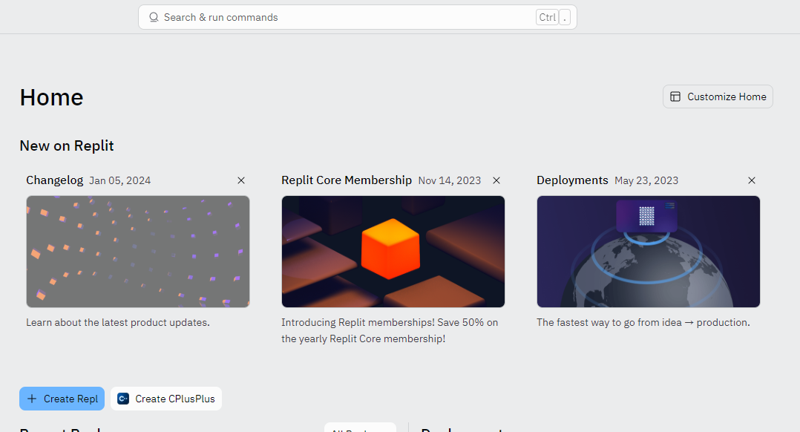The height and width of the screenshot is (432, 800).
Task: Click the Ctrl shortcut key badge
Action: (548, 17)
